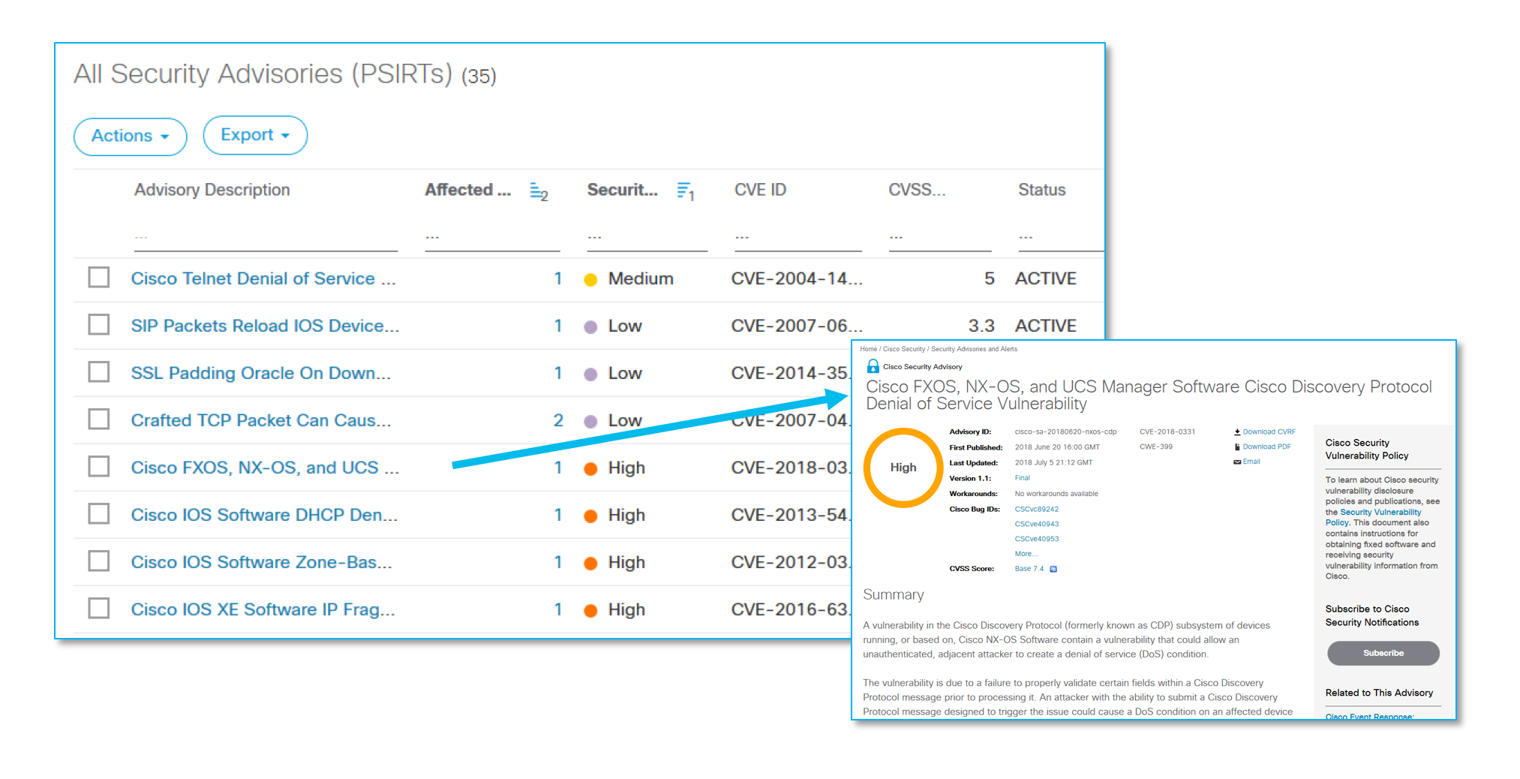Sort by the CVE ID column header

(x=760, y=190)
